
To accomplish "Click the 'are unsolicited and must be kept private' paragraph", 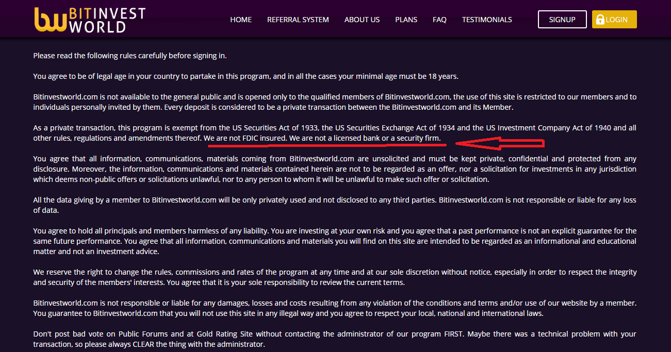I will point(335,169).
